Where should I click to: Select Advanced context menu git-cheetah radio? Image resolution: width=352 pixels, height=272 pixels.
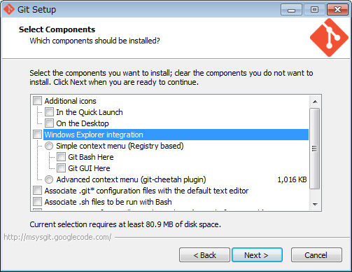(x=49, y=179)
